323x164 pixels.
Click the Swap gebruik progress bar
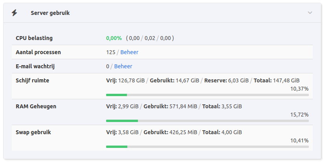click(x=207, y=146)
